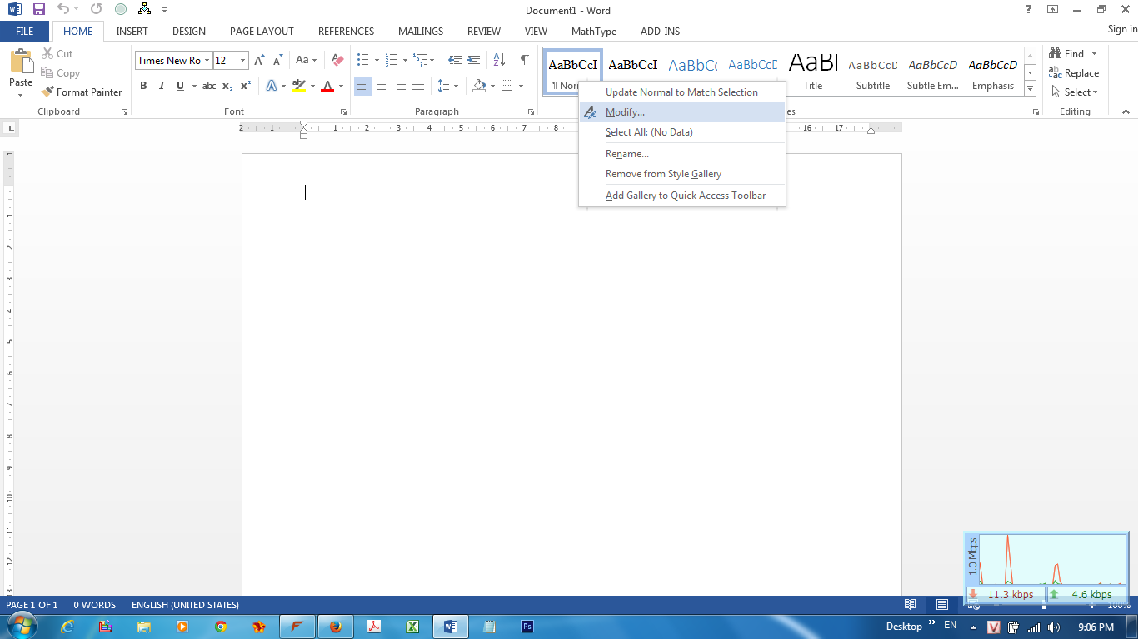This screenshot has height=639, width=1138.
Task: Justify paragraph text
Action: coord(418,86)
